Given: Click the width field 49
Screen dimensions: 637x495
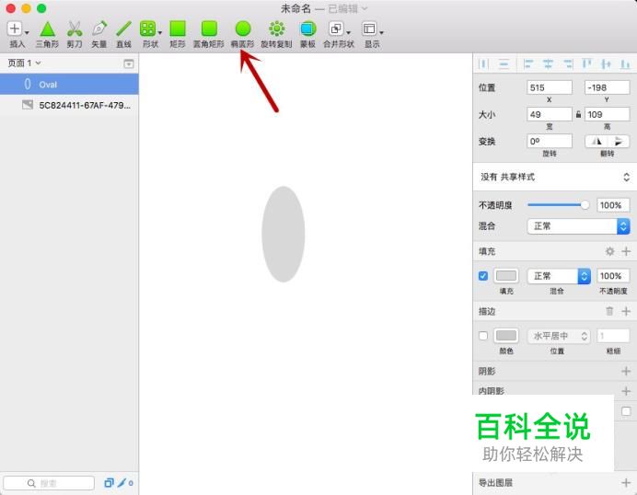Looking at the screenshot, I should tap(550, 114).
